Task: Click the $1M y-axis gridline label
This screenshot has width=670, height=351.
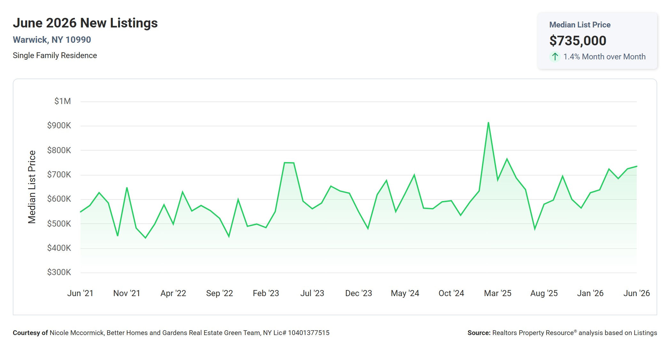Action: (62, 101)
